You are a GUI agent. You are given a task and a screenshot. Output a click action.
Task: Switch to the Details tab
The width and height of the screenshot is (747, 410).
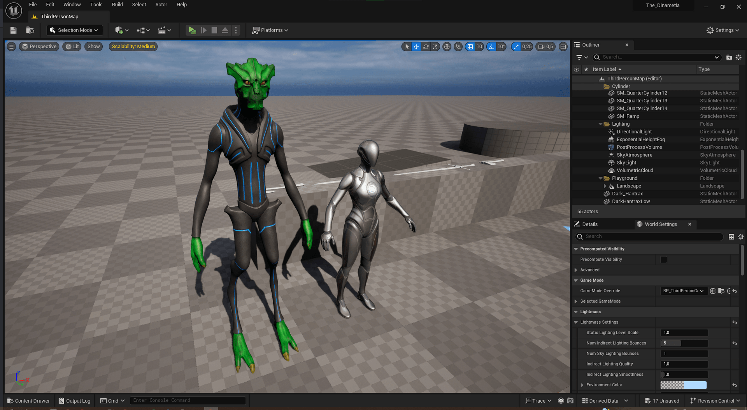pyautogui.click(x=590, y=224)
